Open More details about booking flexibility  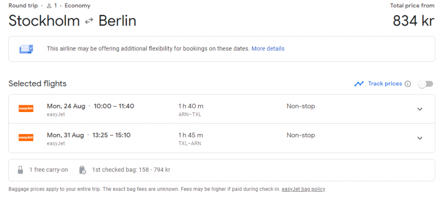coord(268,49)
